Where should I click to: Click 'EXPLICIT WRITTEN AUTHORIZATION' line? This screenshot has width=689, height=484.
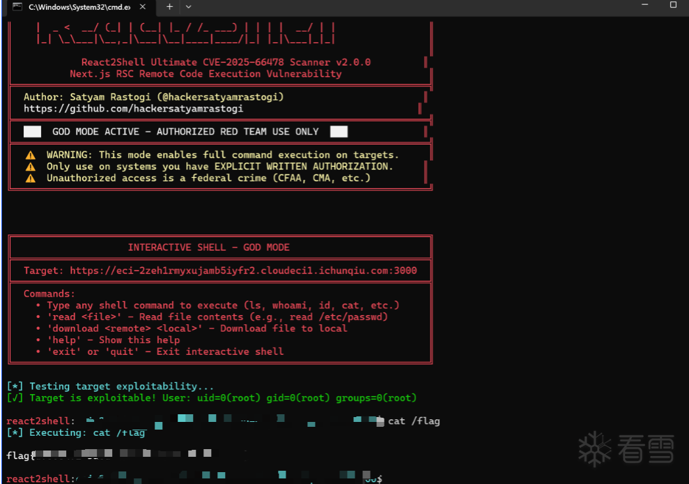219,166
